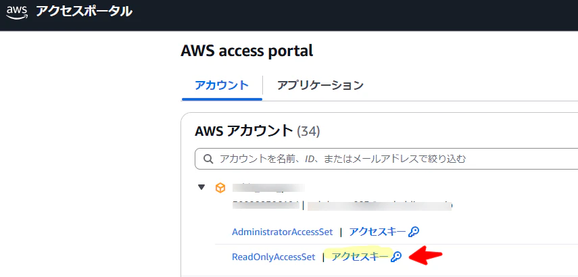Open the アプリケーション tab
578x277 pixels.
pyautogui.click(x=320, y=85)
